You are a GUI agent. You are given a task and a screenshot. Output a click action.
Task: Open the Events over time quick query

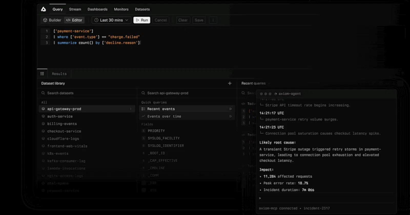pyautogui.click(x=187, y=116)
